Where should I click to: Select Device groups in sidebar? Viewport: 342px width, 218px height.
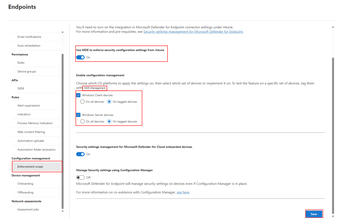pos(27,71)
